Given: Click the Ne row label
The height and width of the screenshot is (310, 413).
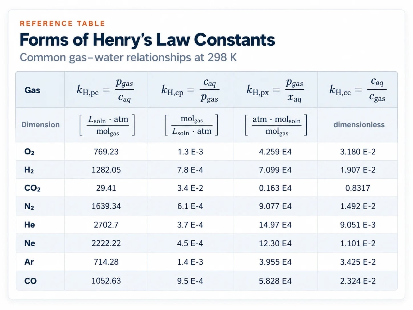Looking at the screenshot, I should pyautogui.click(x=30, y=243).
